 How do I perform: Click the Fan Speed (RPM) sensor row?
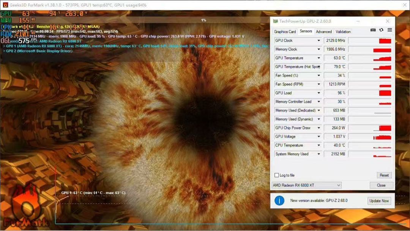click(x=297, y=84)
